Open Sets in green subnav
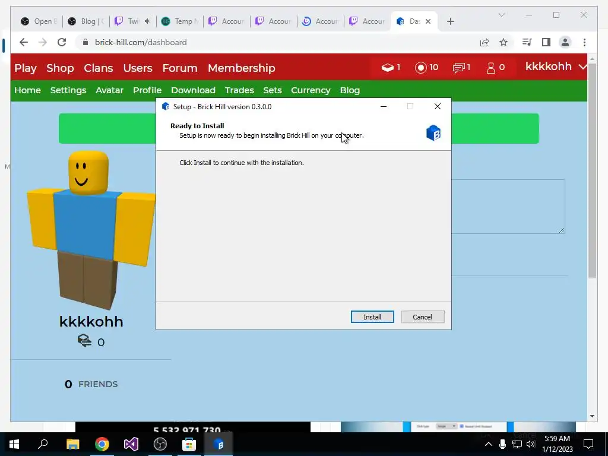 coord(272,90)
